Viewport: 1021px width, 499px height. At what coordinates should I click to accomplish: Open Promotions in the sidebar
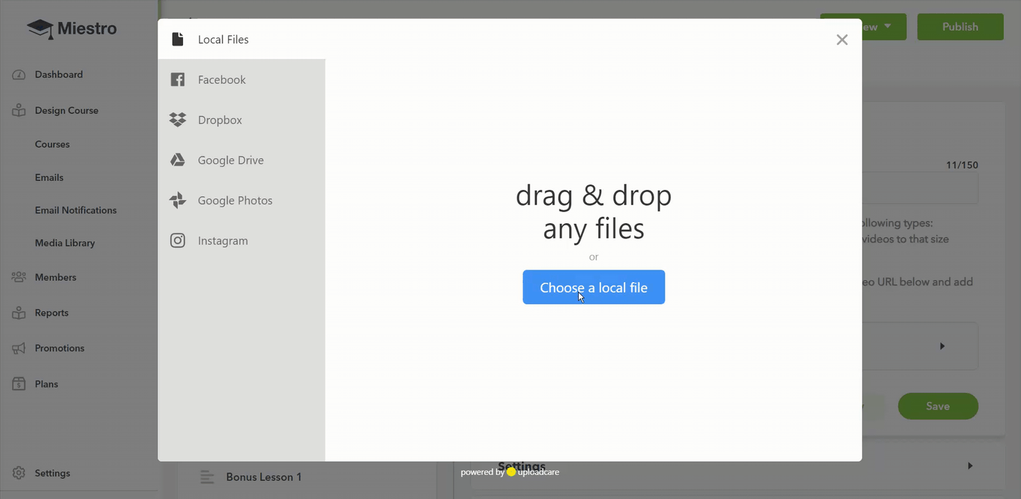60,349
